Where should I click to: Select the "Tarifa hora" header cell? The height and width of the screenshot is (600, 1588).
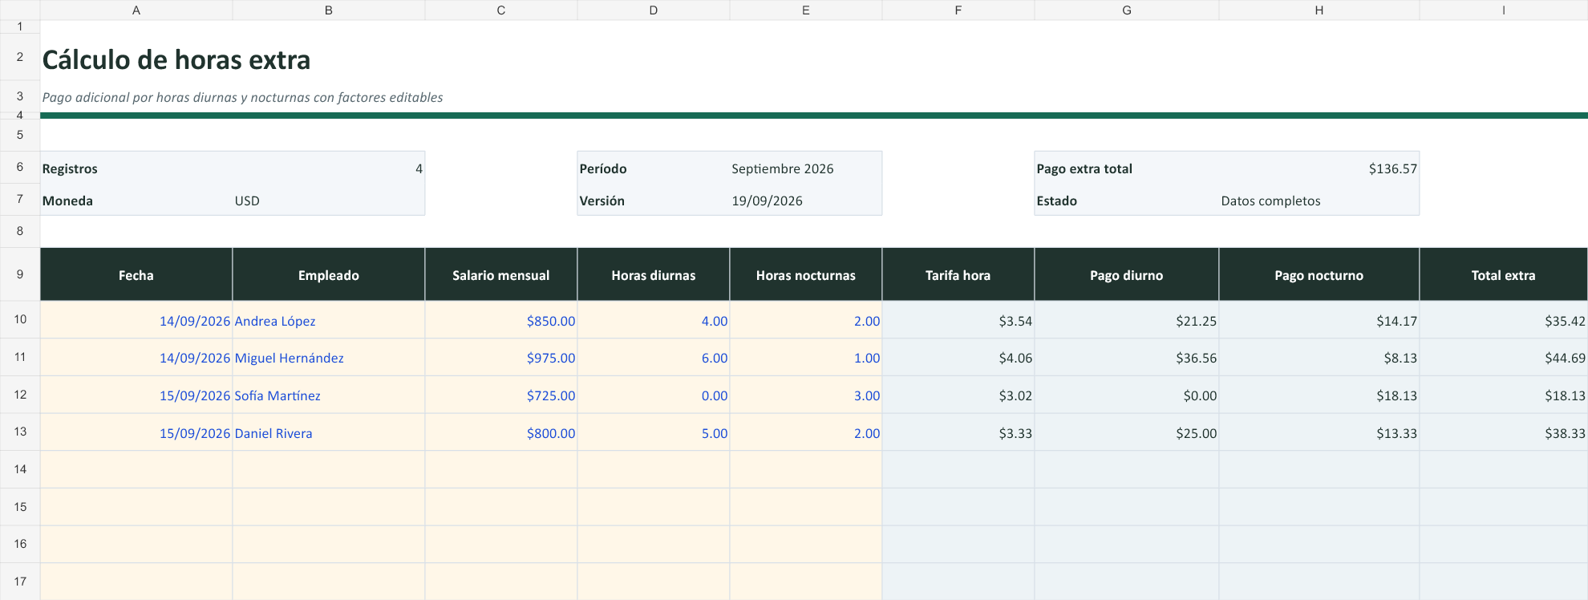point(958,275)
